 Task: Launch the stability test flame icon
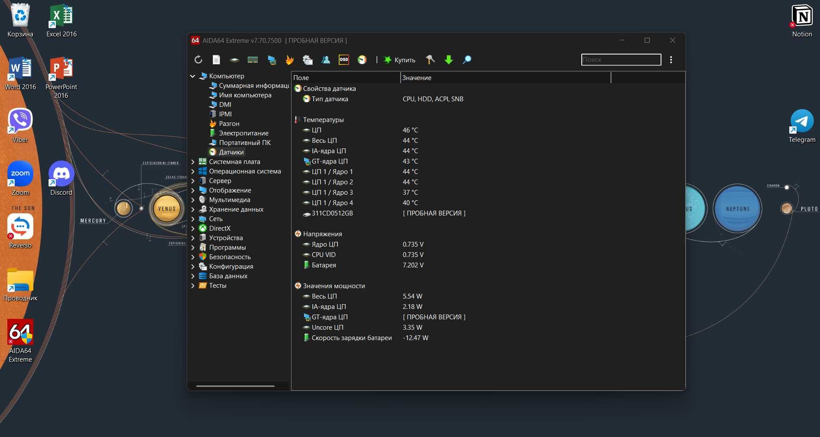pyautogui.click(x=289, y=60)
